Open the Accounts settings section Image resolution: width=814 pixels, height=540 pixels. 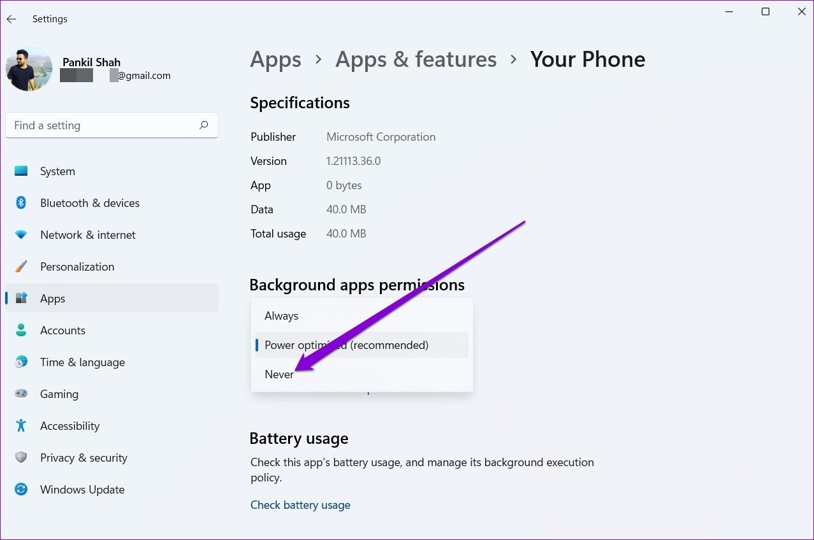tap(62, 330)
